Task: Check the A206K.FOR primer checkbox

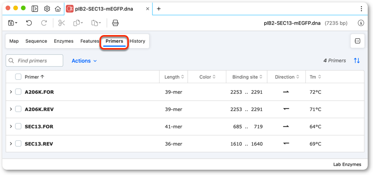Action: click(18, 92)
